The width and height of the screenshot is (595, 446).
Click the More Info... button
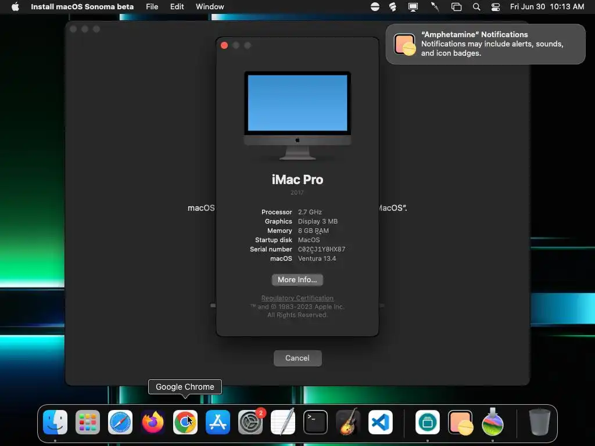pos(297,279)
